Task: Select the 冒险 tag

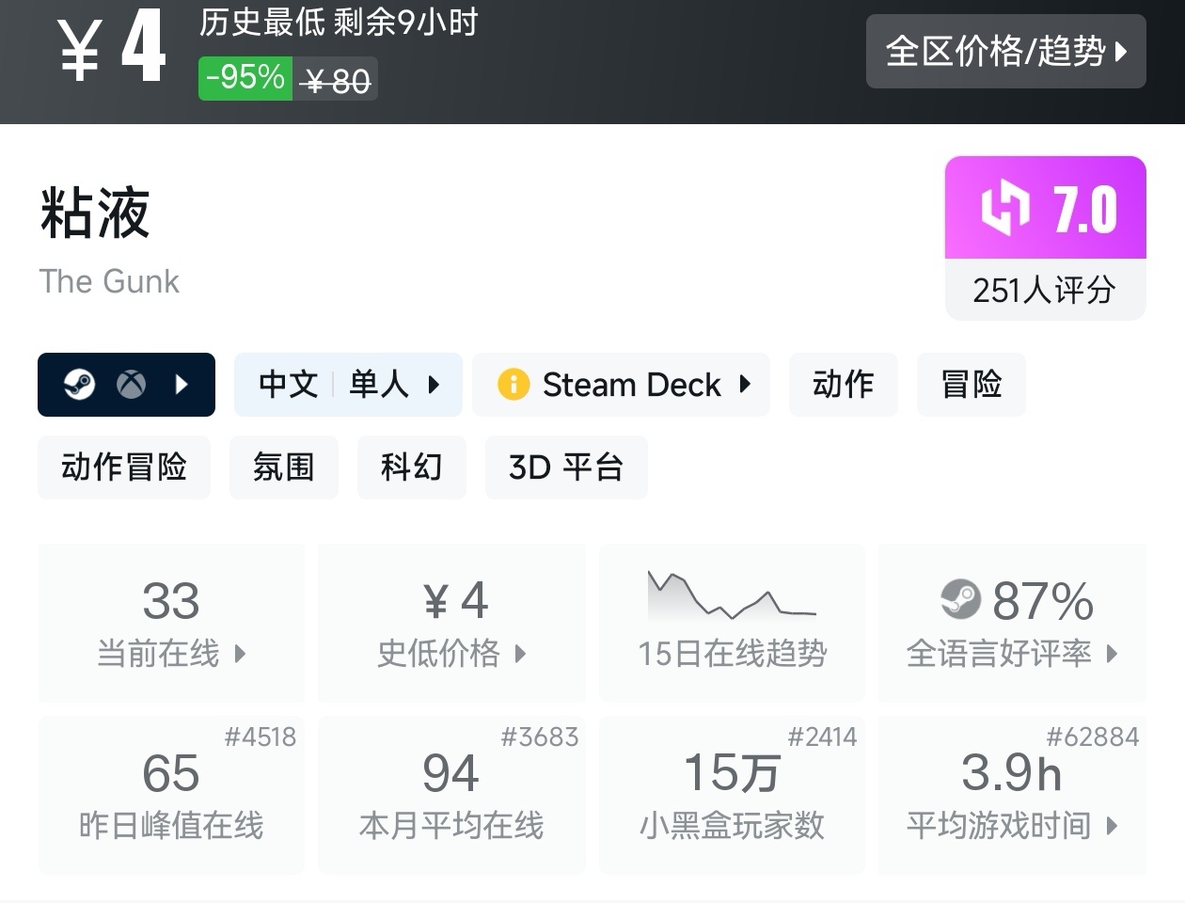Action: [971, 385]
